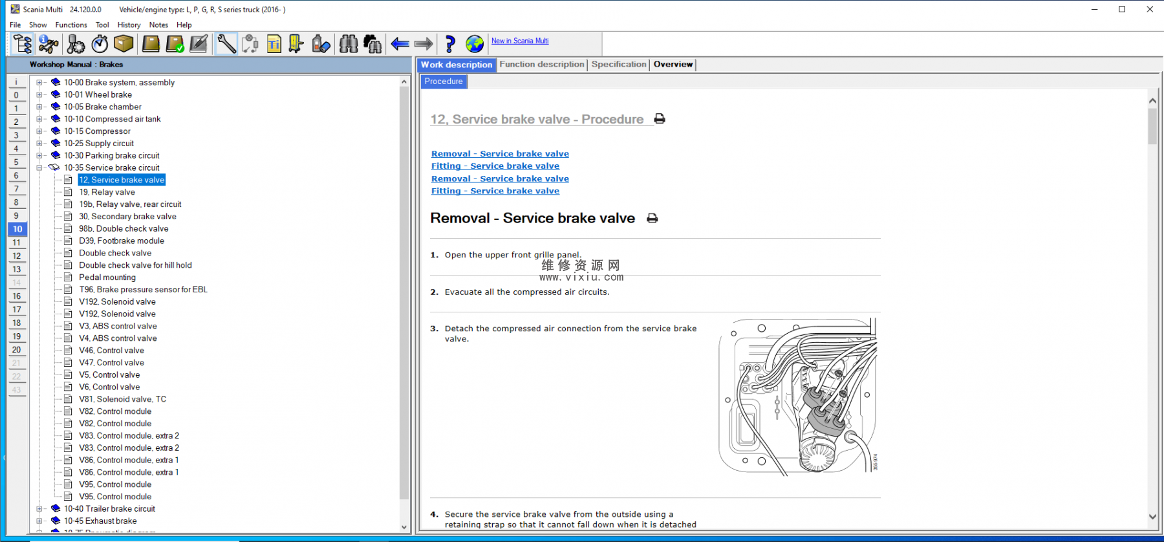Expand the 10-05 Brake chamber node
The height and width of the screenshot is (542, 1164).
point(39,107)
